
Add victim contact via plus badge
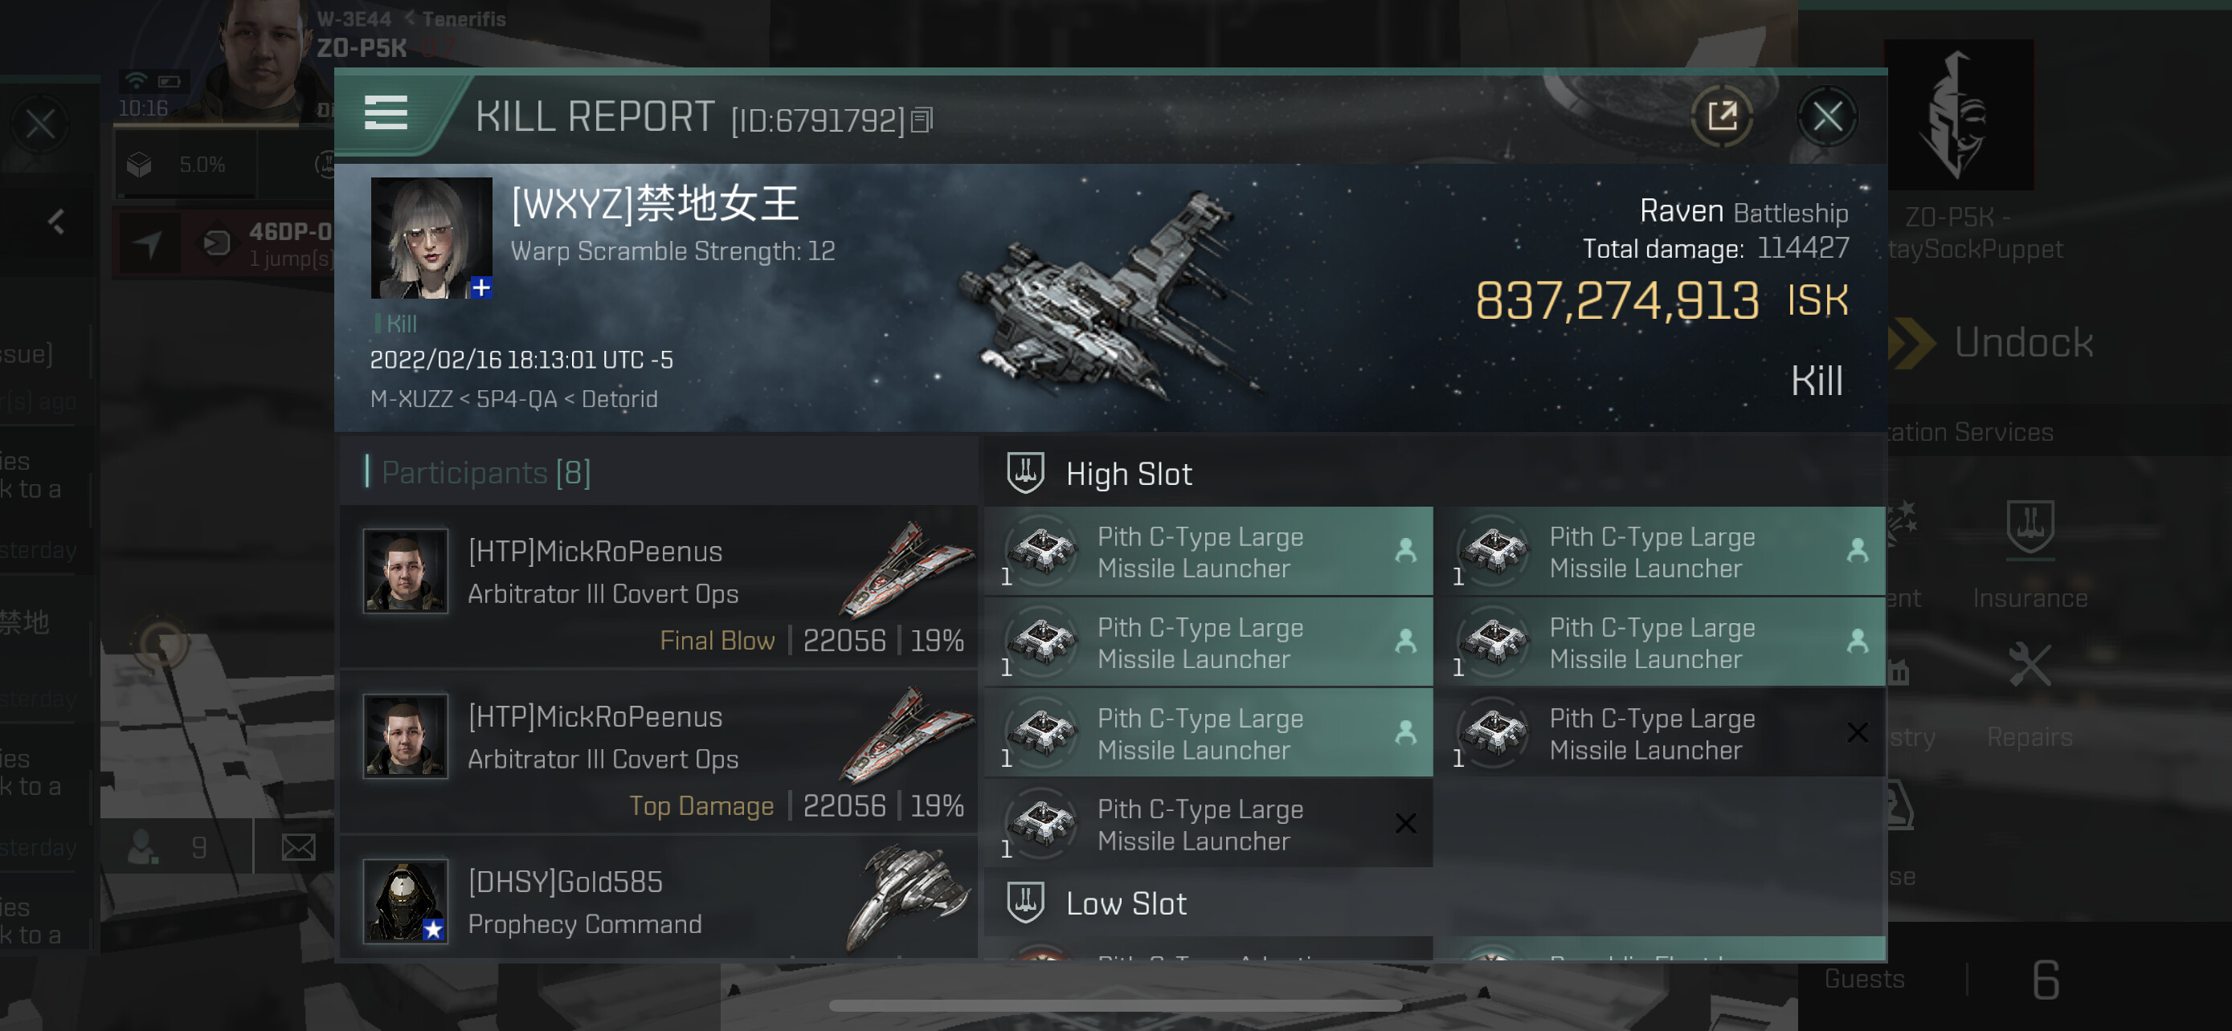[x=482, y=287]
